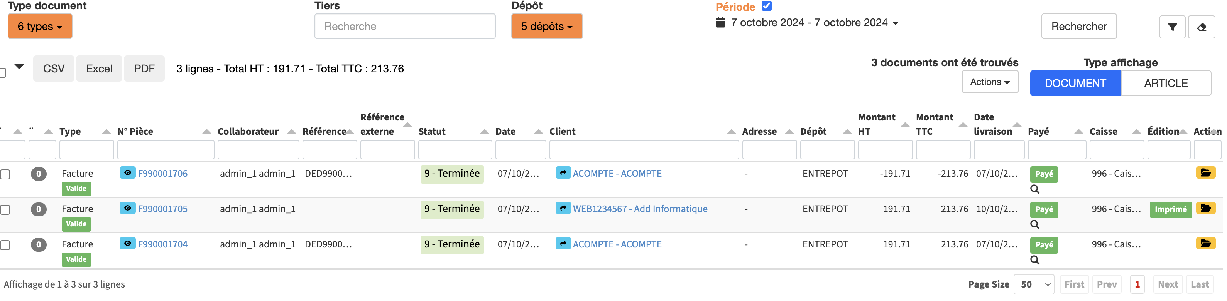Click the eraser reset icon
The height and width of the screenshot is (301, 1227).
pyautogui.click(x=1201, y=27)
